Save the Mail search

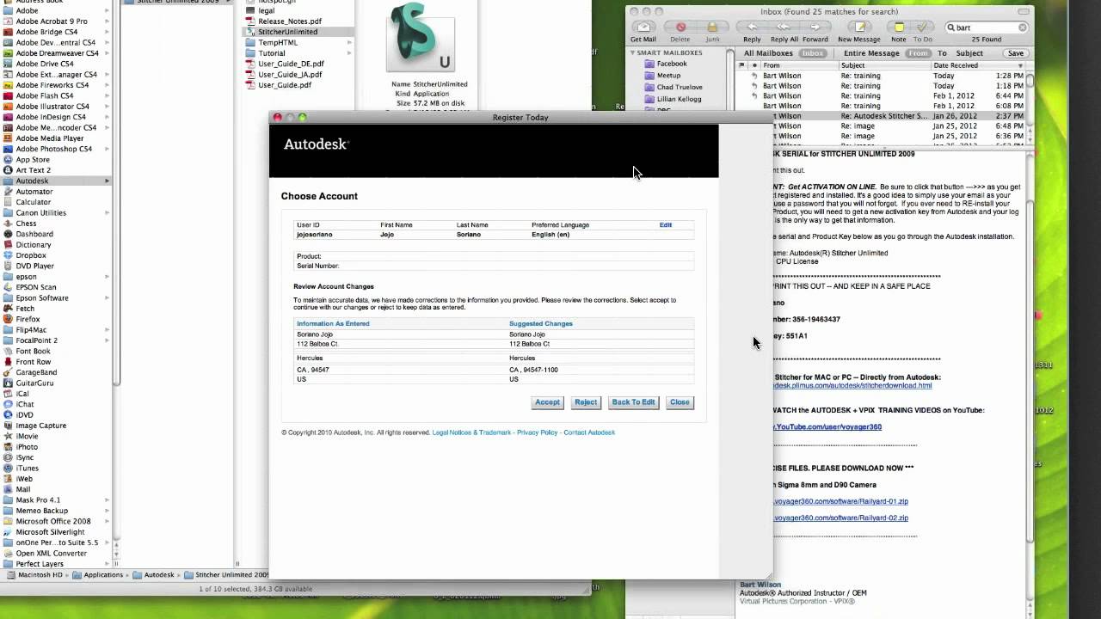tap(1015, 53)
